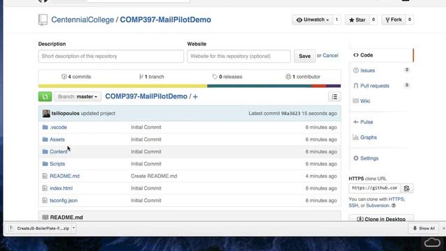Click the COMP397-MailPilotDemo breadcrumb link
446x251 pixels.
(x=146, y=96)
